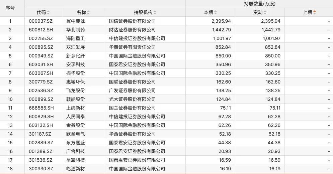The height and width of the screenshot is (174, 333).
Task: Open stock name 新乡化纤
Action: click(75, 56)
